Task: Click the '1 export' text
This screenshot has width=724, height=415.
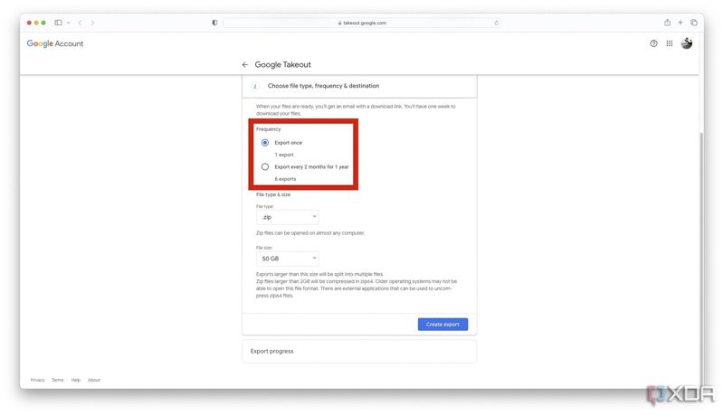Action: [284, 155]
